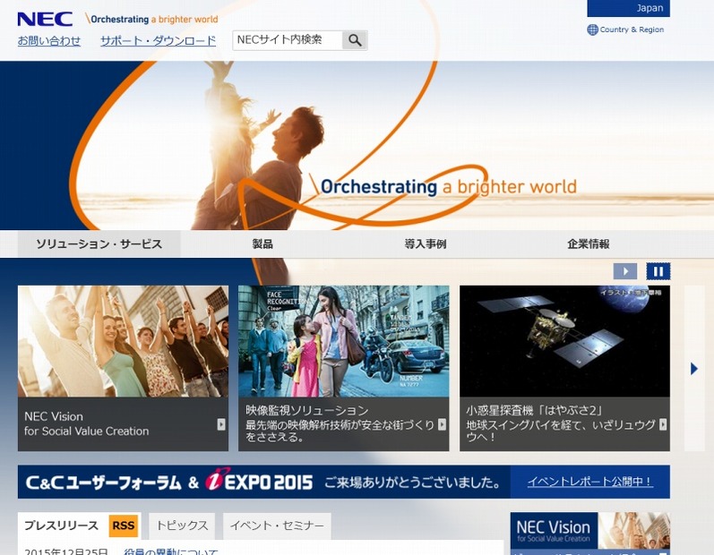Open the Hayabusa2 spacecraft thumbnail

564,341
